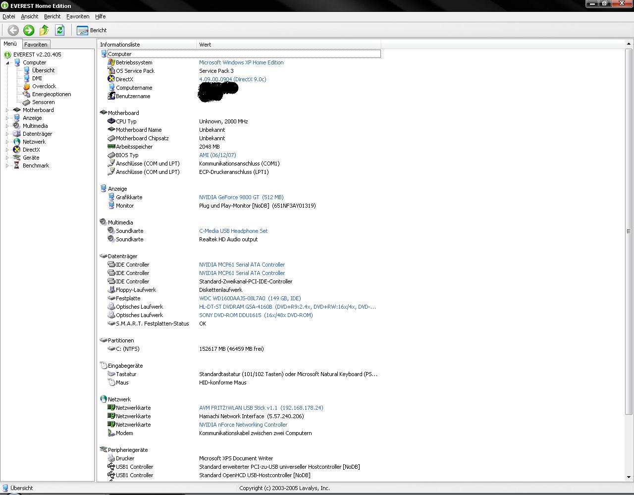
Task: Expand the Multimedia tree node
Action: (7, 126)
